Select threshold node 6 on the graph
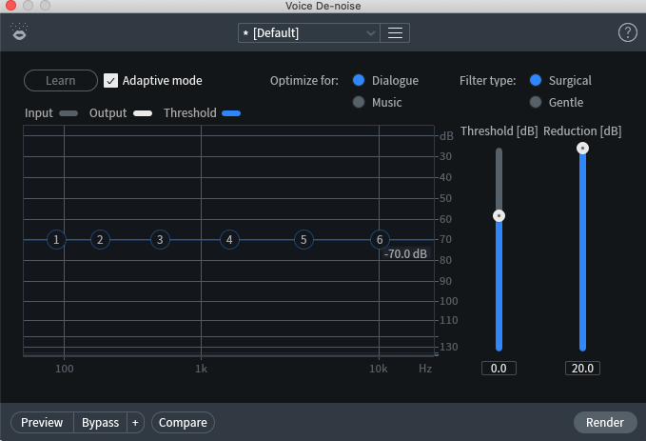The height and width of the screenshot is (441, 646). [x=380, y=240]
